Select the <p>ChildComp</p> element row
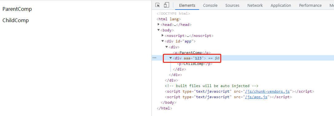The image size is (334, 116). click(195, 64)
